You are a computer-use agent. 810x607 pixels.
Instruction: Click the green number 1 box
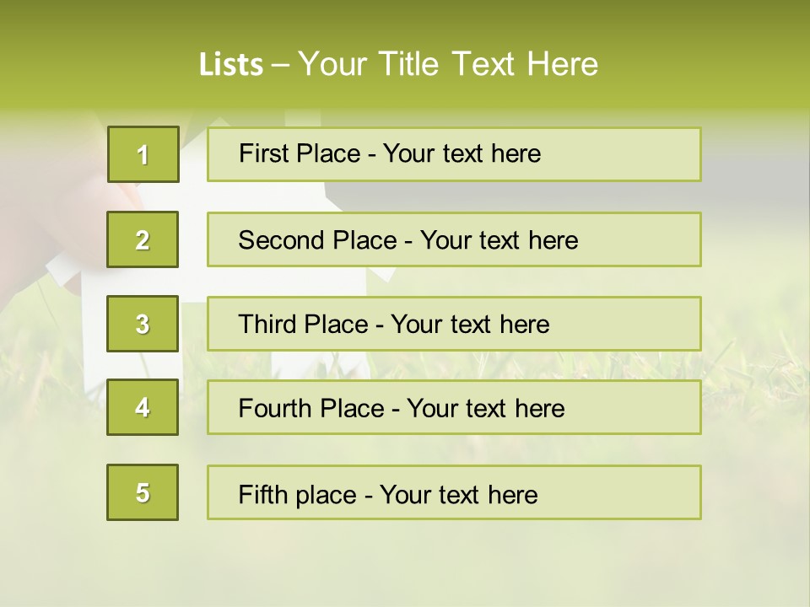(x=143, y=154)
